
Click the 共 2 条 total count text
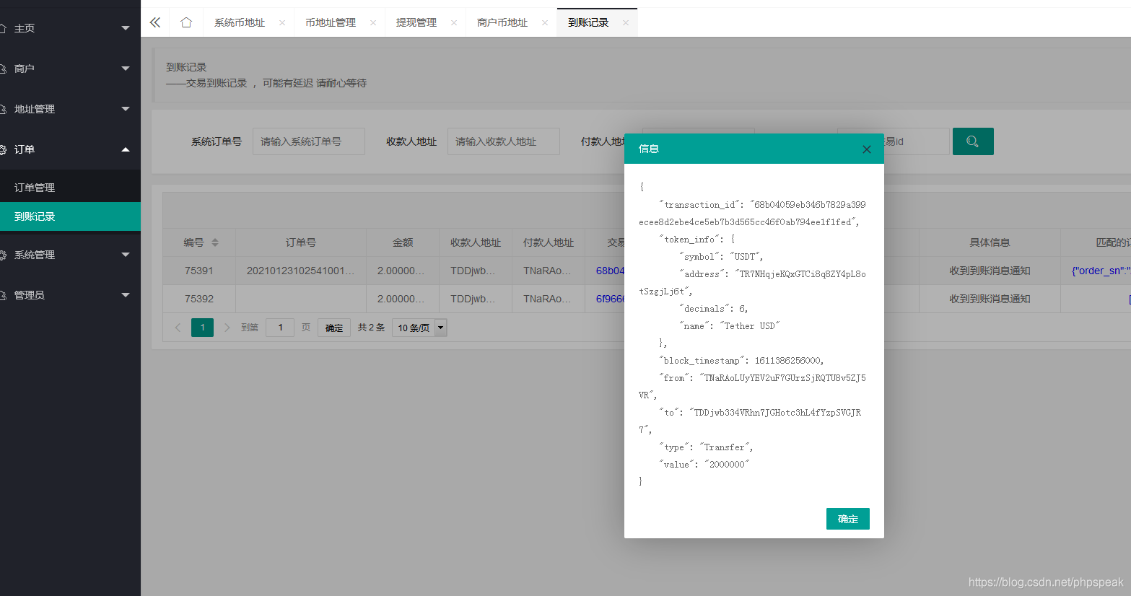coord(371,328)
